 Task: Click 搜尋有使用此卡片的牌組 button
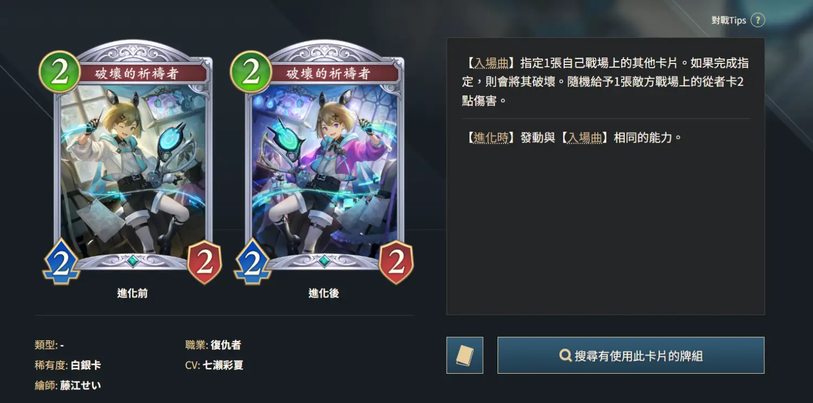631,355
